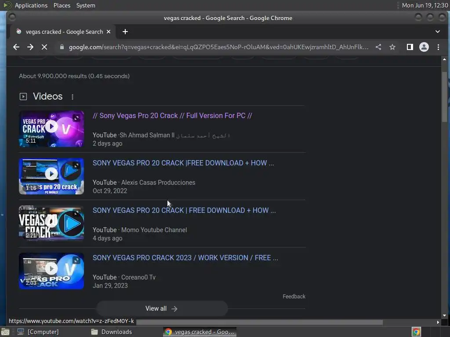
Task: Click the site padlock icon
Action: point(62,47)
